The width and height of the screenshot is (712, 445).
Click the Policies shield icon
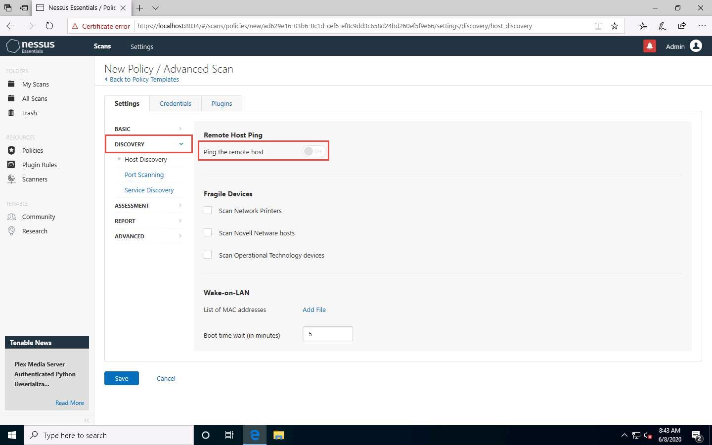pyautogui.click(x=11, y=150)
